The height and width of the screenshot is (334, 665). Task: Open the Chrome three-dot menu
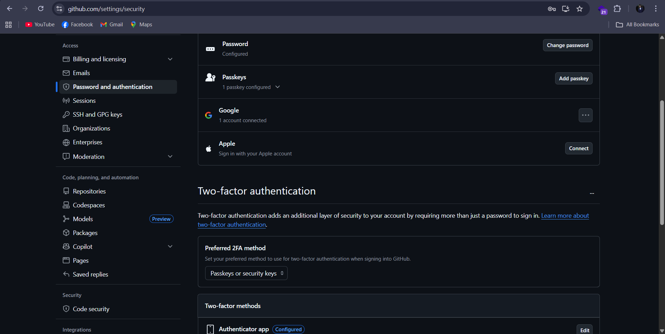[656, 9]
